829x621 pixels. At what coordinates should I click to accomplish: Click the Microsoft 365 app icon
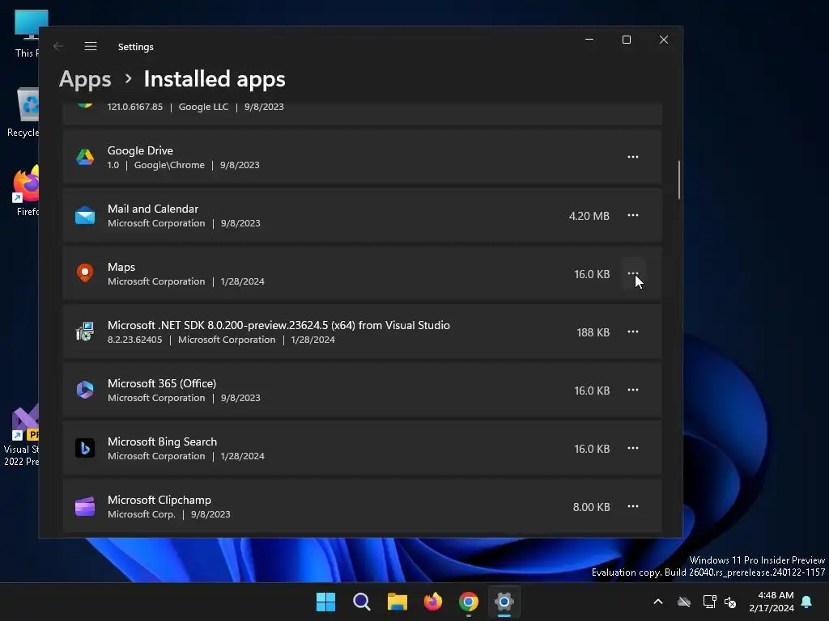[x=84, y=390]
